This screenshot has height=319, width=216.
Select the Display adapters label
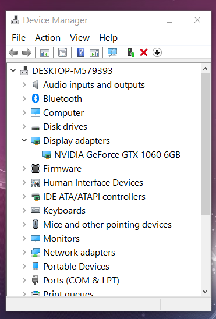click(76, 141)
